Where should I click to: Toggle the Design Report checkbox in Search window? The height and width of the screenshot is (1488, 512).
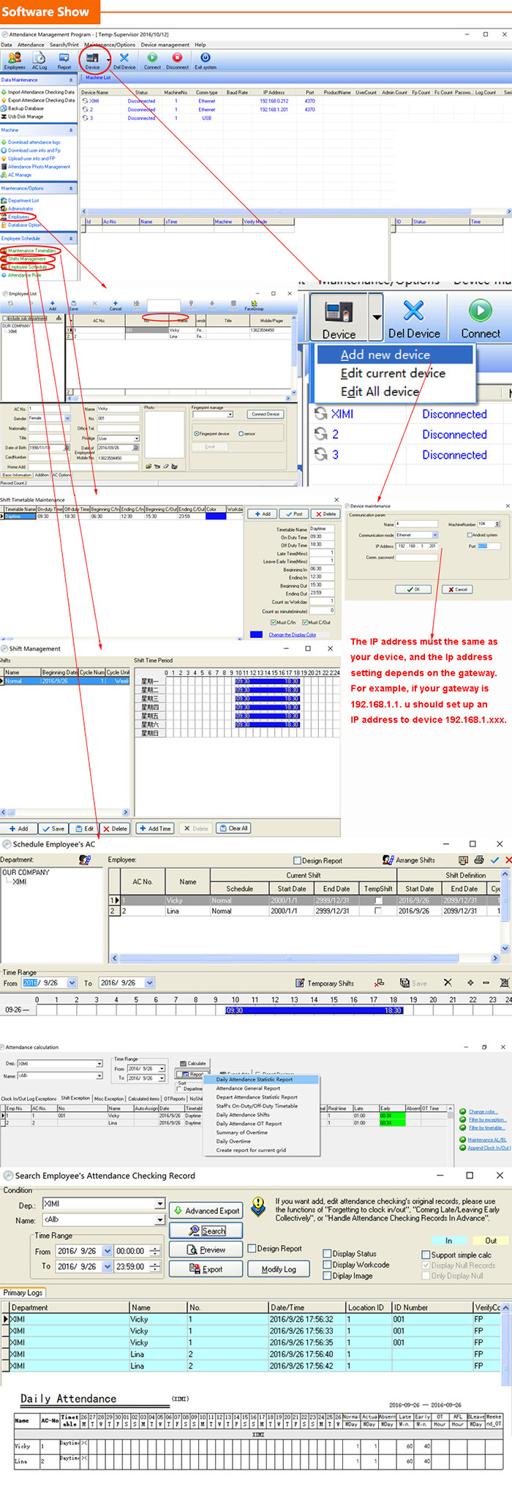(252, 1249)
